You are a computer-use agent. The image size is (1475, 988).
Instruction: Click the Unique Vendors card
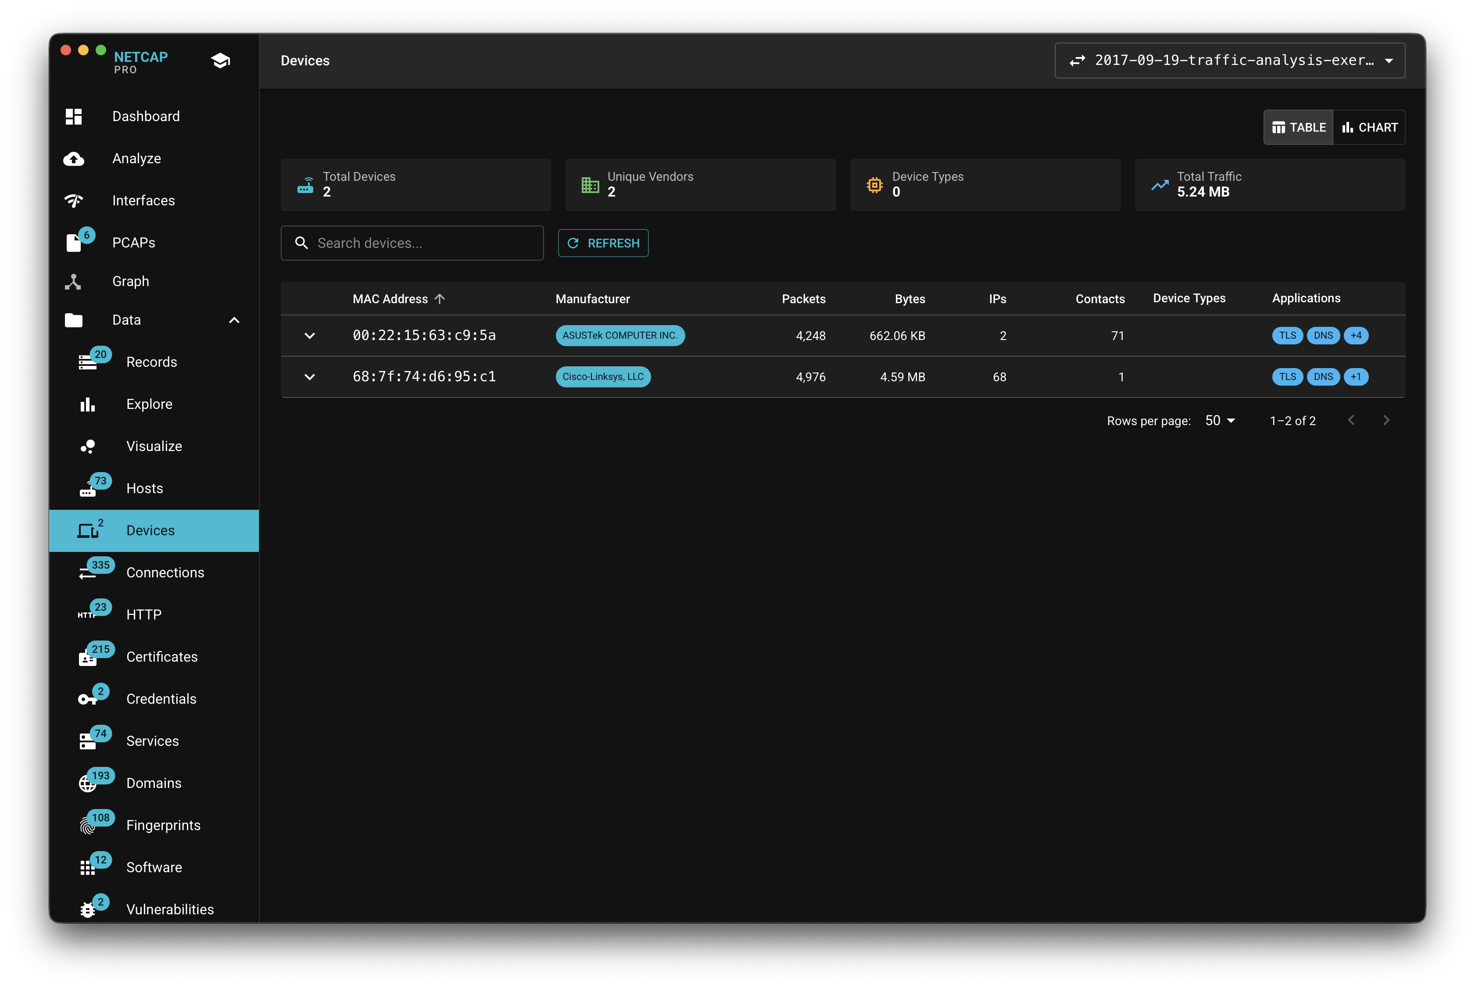click(701, 185)
